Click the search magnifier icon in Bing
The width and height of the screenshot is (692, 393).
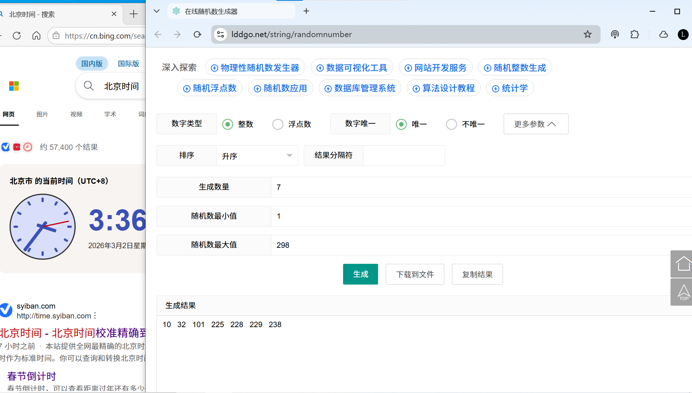pyautogui.click(x=89, y=86)
